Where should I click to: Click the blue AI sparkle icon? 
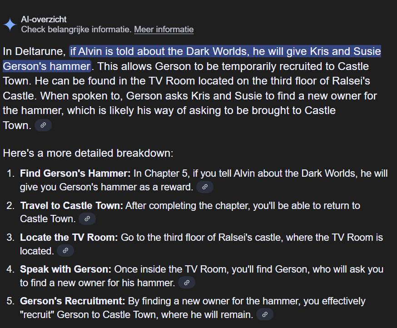pos(10,25)
